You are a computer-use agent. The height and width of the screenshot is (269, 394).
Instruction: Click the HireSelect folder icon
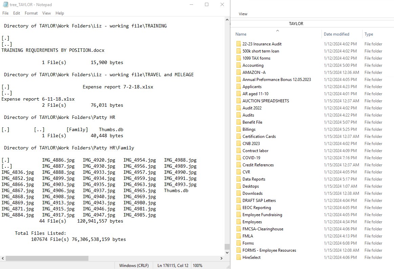[x=239, y=257]
